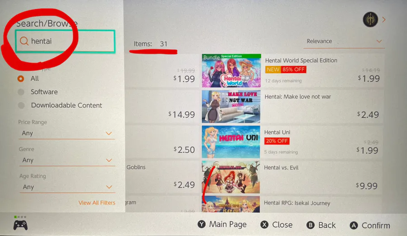
Task: Expand the Price Range dropdown
Action: click(67, 133)
